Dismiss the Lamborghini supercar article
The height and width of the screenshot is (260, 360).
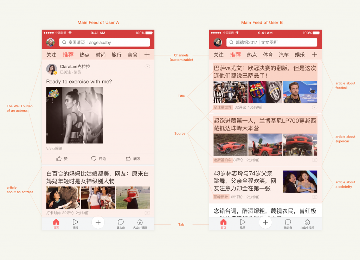click(314, 160)
